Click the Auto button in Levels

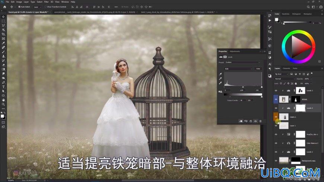pyautogui.click(x=258, y=68)
